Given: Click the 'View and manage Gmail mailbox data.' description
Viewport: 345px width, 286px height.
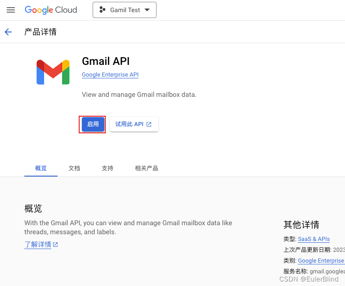Looking at the screenshot, I should click(x=139, y=95).
